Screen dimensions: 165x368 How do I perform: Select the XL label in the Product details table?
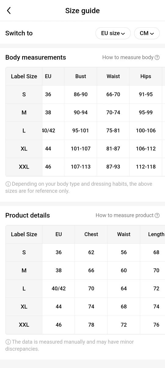tap(24, 307)
